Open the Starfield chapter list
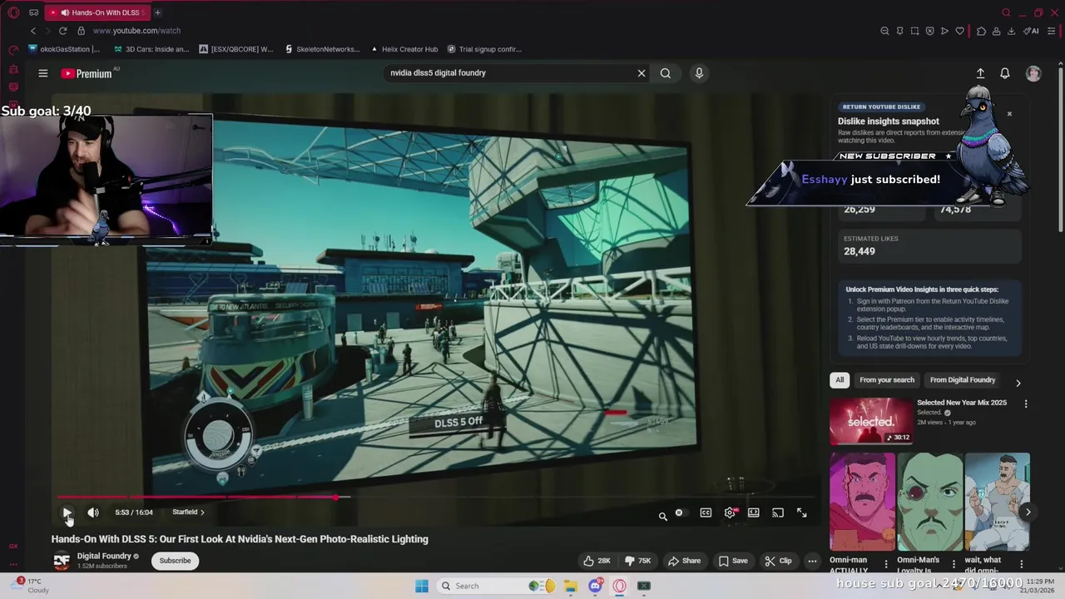The width and height of the screenshot is (1065, 599). point(188,512)
